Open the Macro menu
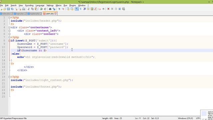Screen dimensions: 213x120 click(59, 5)
